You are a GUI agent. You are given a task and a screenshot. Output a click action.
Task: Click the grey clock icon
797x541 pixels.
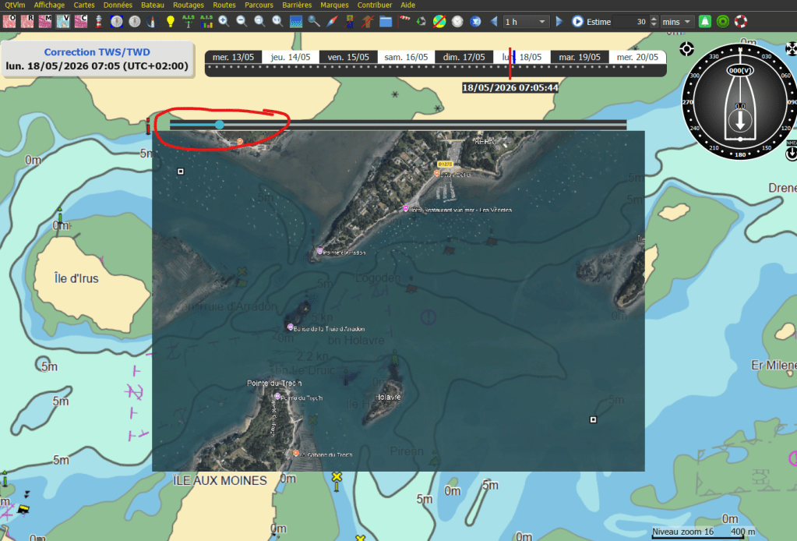coord(457,21)
